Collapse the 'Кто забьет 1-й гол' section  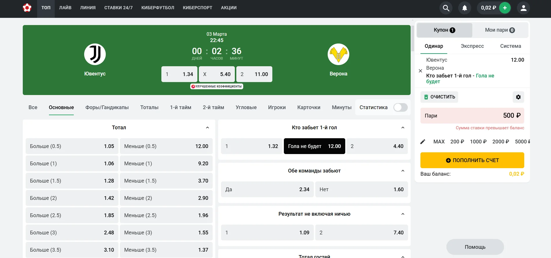pos(403,128)
